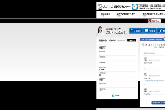Click the syringe icon button
This screenshot has width=165, height=110.
(161, 31)
